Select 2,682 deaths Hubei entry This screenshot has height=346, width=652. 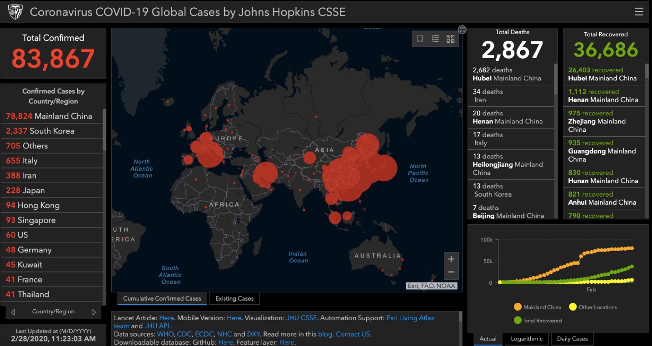[511, 74]
